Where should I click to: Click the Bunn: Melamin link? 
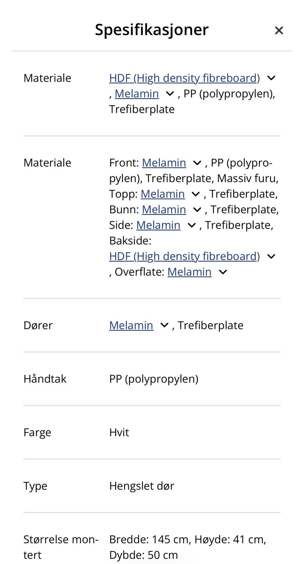164,210
